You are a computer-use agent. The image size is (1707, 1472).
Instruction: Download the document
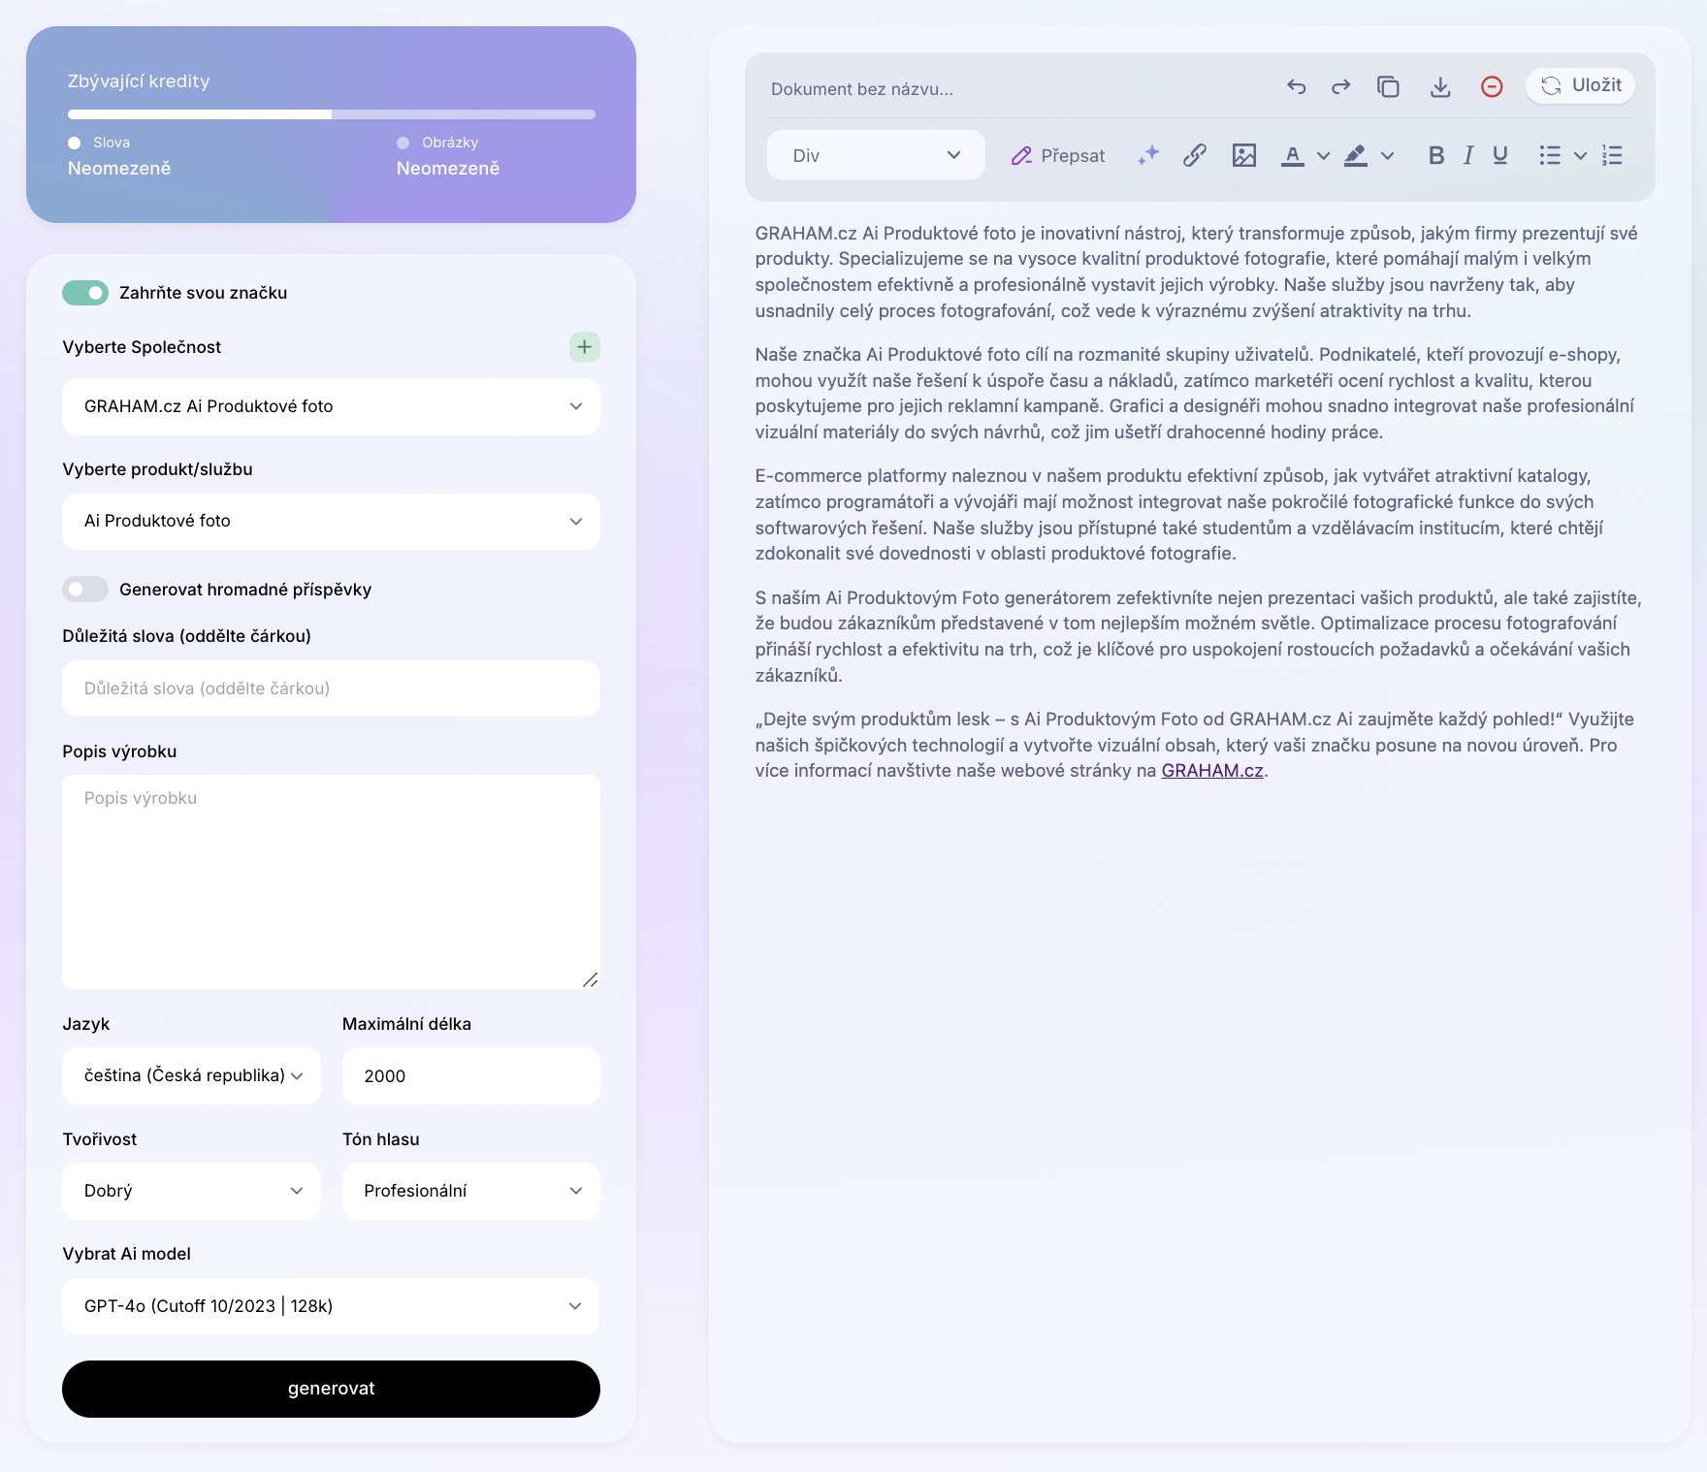pyautogui.click(x=1440, y=87)
